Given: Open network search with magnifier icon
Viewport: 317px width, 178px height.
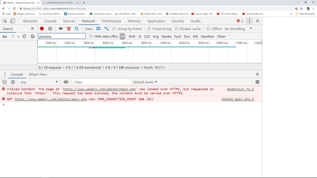Looking at the screenshot, I should click(x=77, y=29).
